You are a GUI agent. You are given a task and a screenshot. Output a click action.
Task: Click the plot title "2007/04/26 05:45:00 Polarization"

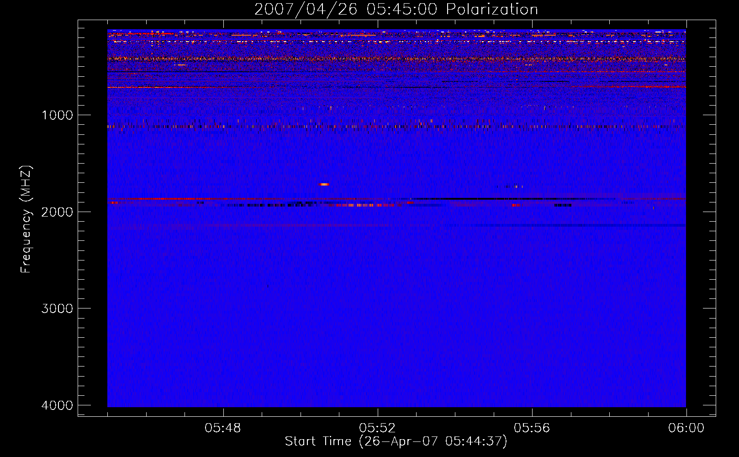396,9
